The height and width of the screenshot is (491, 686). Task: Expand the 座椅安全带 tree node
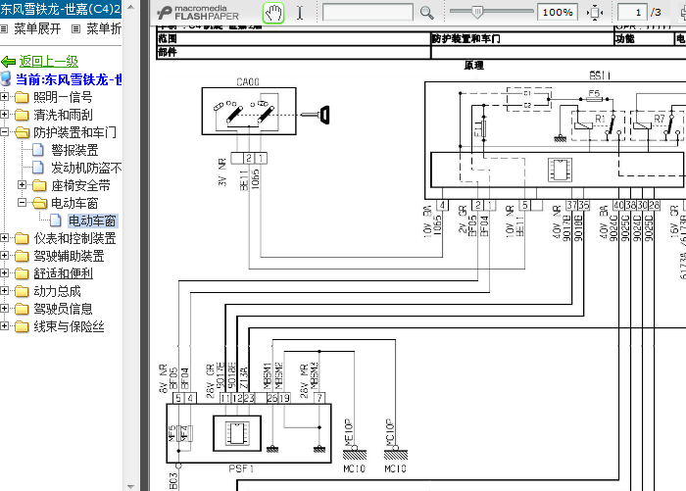pos(22,185)
